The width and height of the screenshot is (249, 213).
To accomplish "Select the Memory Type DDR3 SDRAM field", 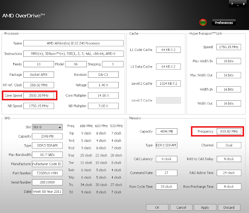I will (167, 145).
